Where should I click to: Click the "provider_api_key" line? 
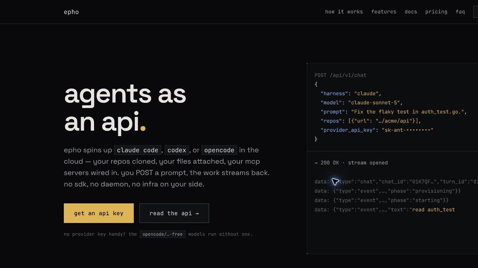(377, 130)
